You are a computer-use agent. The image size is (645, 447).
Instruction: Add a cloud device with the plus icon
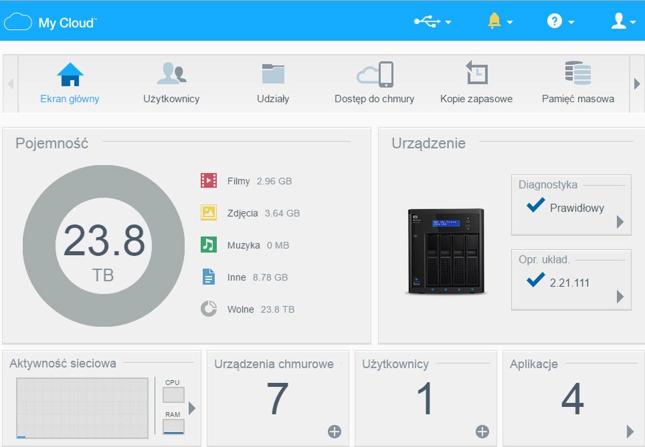pos(335,432)
